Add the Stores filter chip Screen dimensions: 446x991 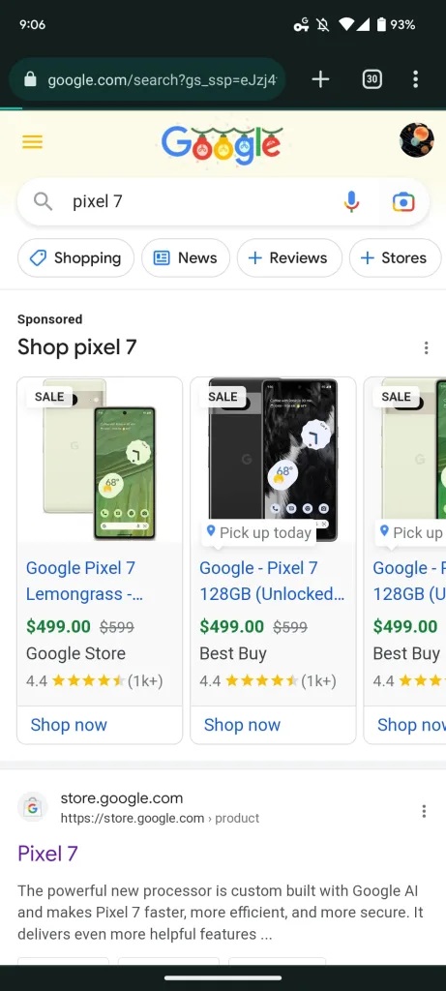395,257
